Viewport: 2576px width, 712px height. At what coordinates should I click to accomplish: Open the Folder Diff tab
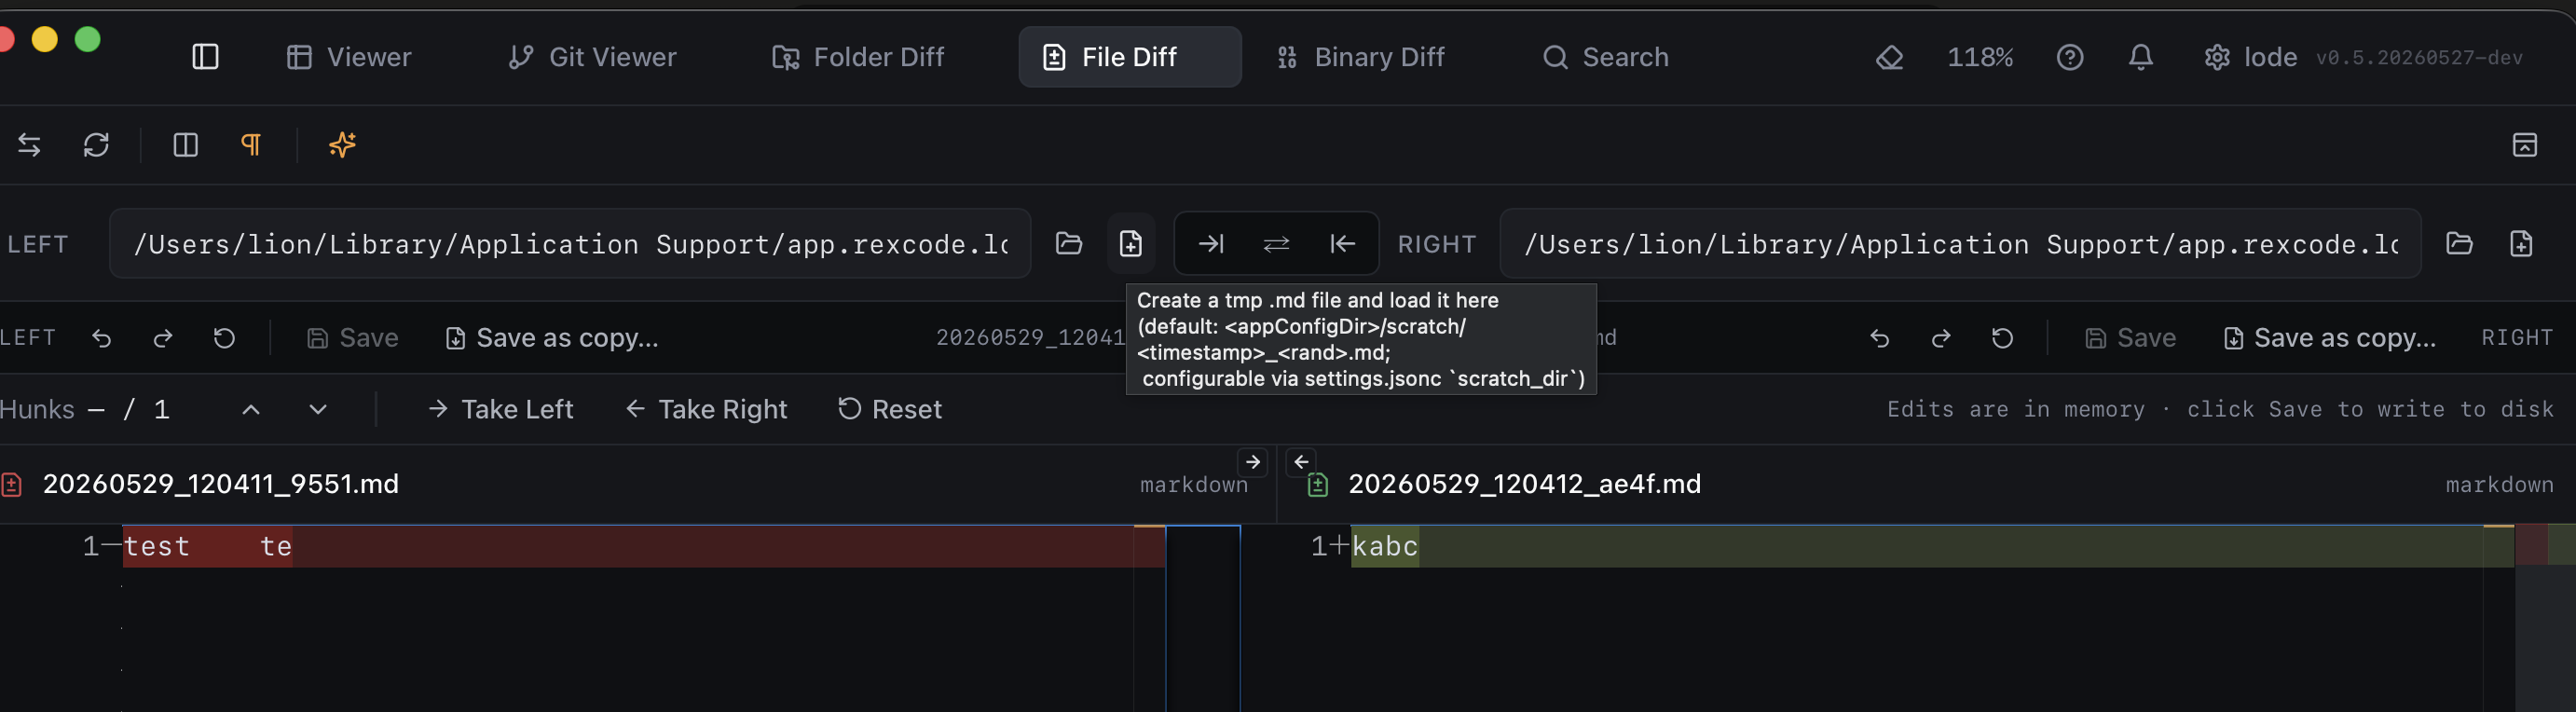click(858, 57)
